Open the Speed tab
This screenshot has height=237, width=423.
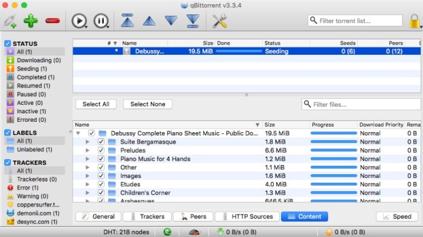click(x=397, y=216)
